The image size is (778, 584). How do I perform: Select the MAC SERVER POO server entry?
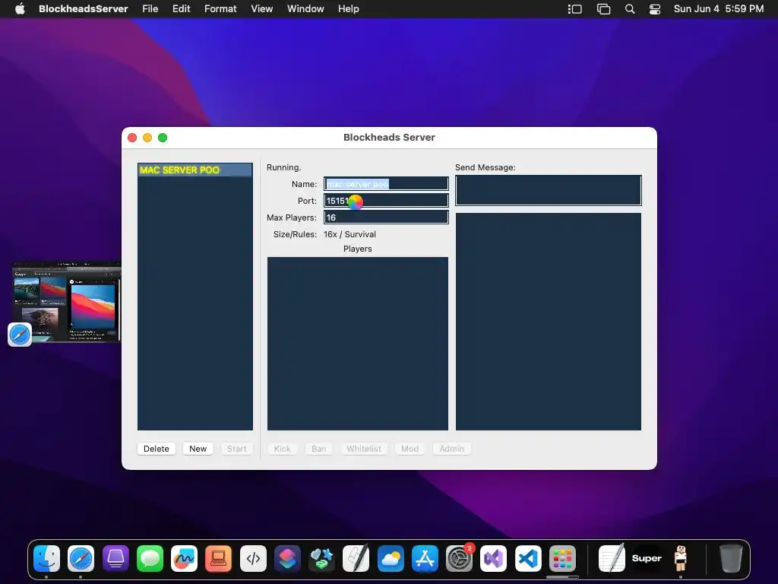click(195, 170)
